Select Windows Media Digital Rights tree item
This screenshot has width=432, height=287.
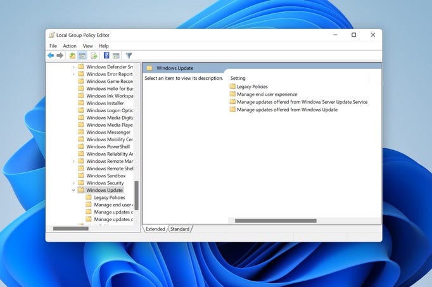110,118
